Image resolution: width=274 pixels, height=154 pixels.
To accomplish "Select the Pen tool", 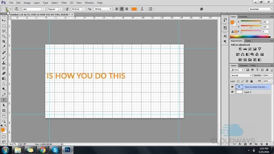I will tap(4, 95).
